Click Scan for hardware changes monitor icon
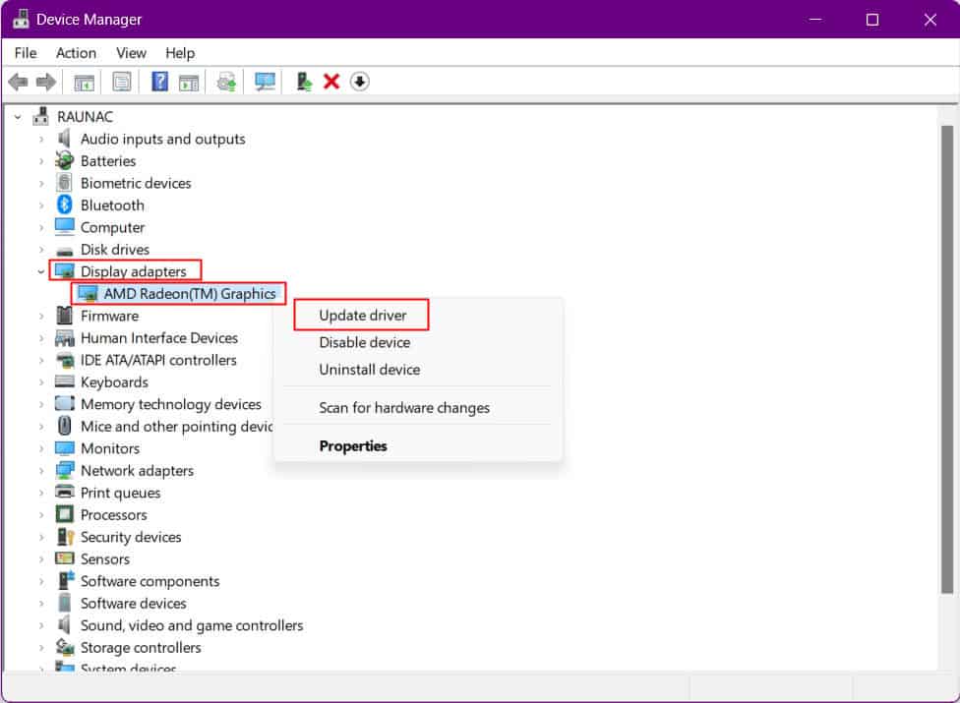The image size is (960, 703). coord(265,82)
